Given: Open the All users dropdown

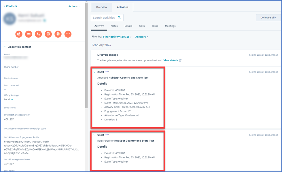Looking at the screenshot, I should pos(141,37).
